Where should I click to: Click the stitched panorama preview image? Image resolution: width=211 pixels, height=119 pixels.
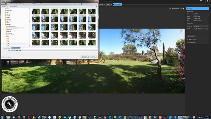click(93, 61)
